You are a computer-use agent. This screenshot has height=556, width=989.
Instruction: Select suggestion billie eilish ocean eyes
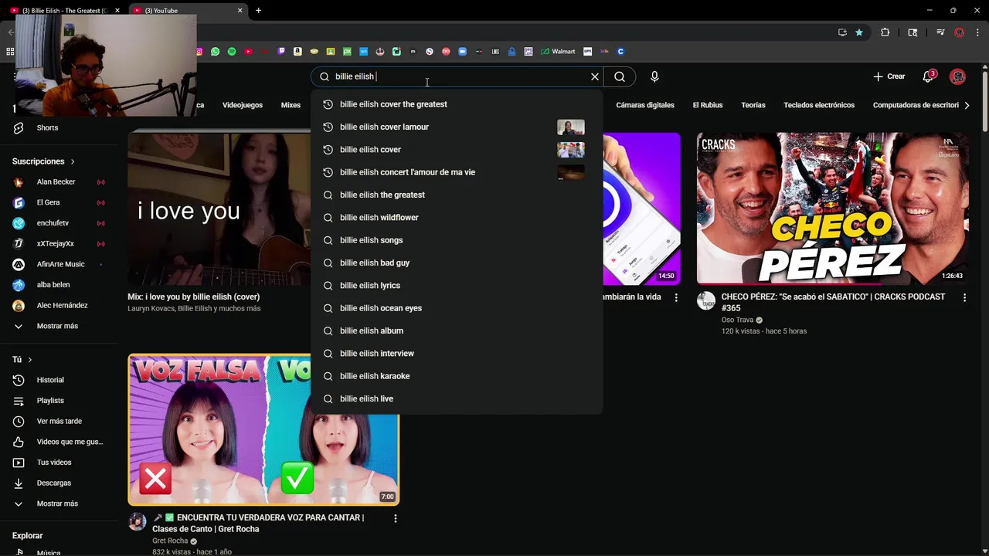click(x=457, y=308)
